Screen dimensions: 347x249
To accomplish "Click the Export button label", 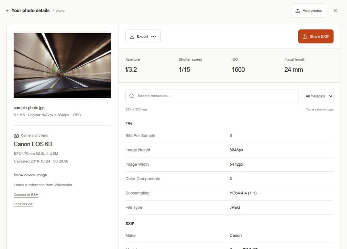I will coord(142,37).
